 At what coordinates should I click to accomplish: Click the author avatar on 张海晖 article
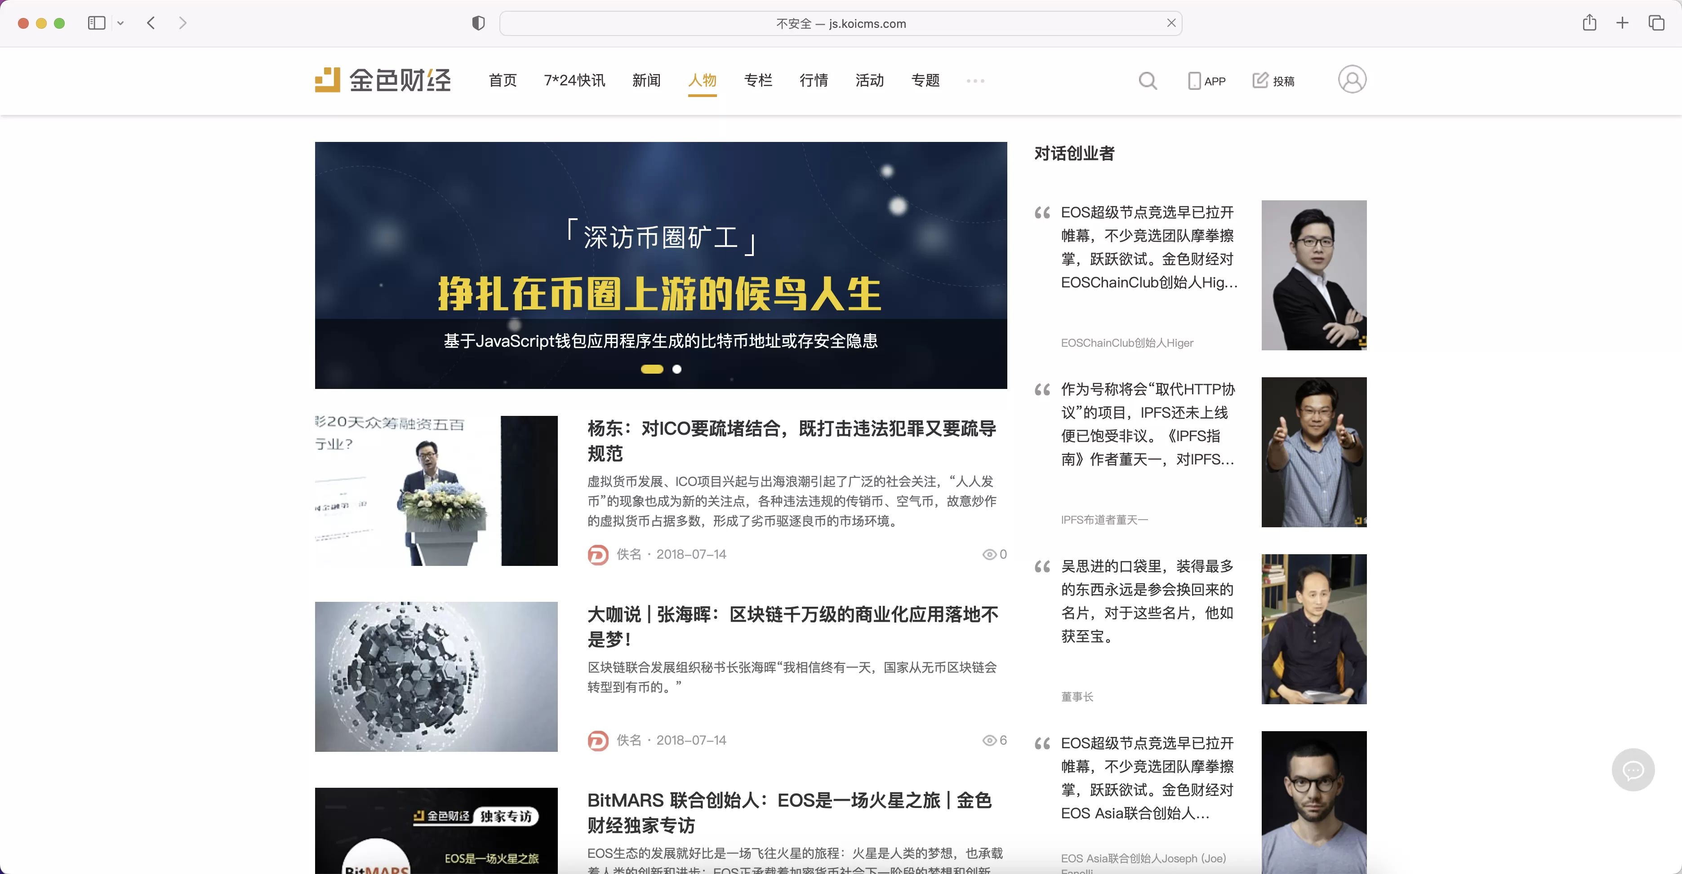coord(597,740)
